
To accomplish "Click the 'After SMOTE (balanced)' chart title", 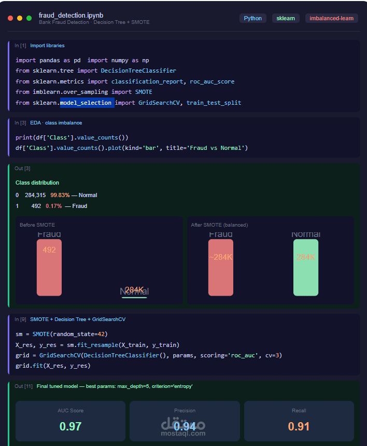I will pos(219,225).
